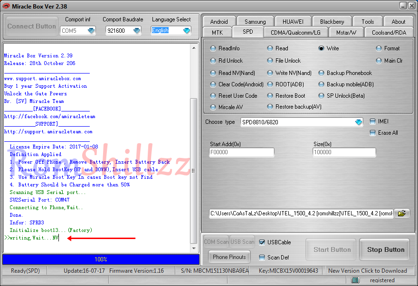This screenshot has width=418, height=286.
Task: Click 'http://support.amiracleteam.com' log text
Action: [48, 131]
